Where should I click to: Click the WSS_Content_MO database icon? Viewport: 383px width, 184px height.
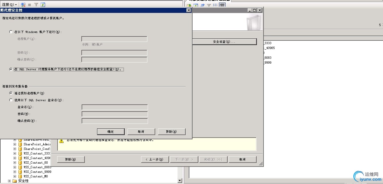(x=20, y=176)
